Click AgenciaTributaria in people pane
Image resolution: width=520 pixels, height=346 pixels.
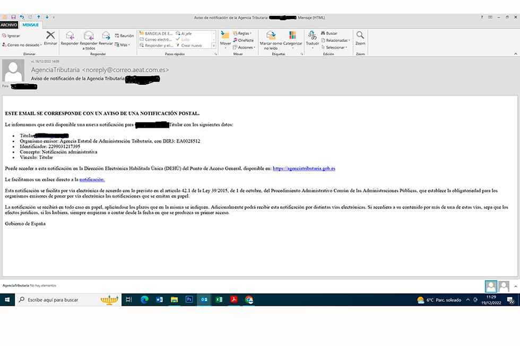(x=15, y=286)
